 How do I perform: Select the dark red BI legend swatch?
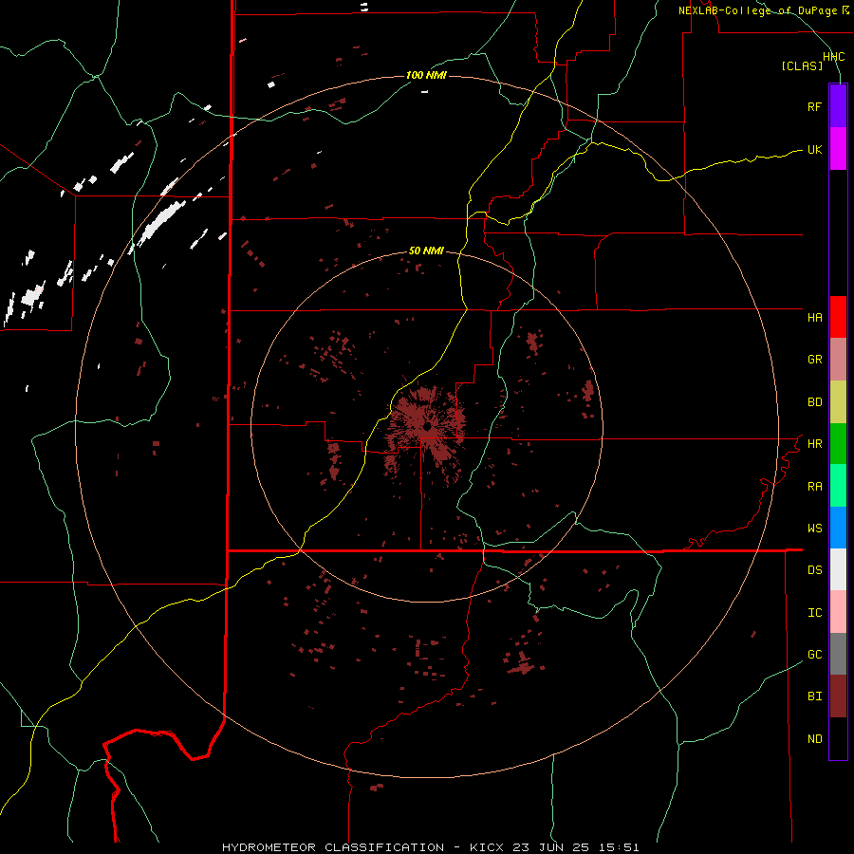[838, 696]
